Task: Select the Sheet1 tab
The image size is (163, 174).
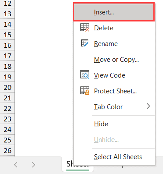Action: pyautogui.click(x=78, y=164)
